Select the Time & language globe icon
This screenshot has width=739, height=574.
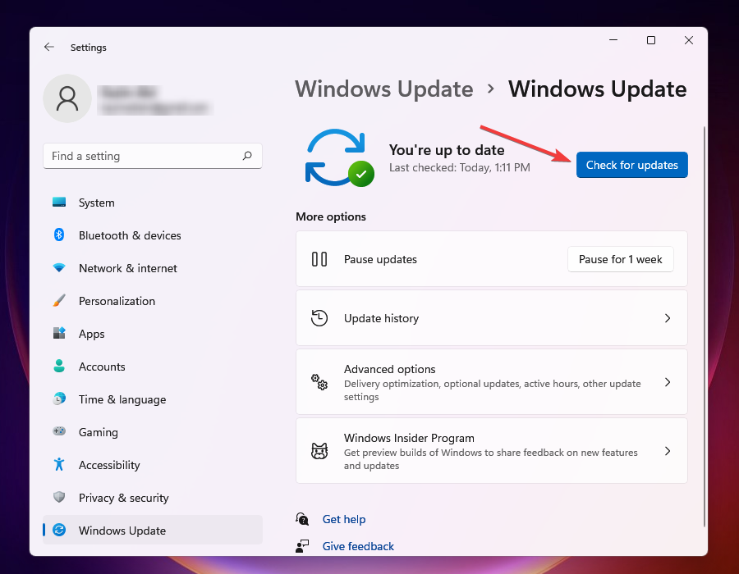coord(59,399)
